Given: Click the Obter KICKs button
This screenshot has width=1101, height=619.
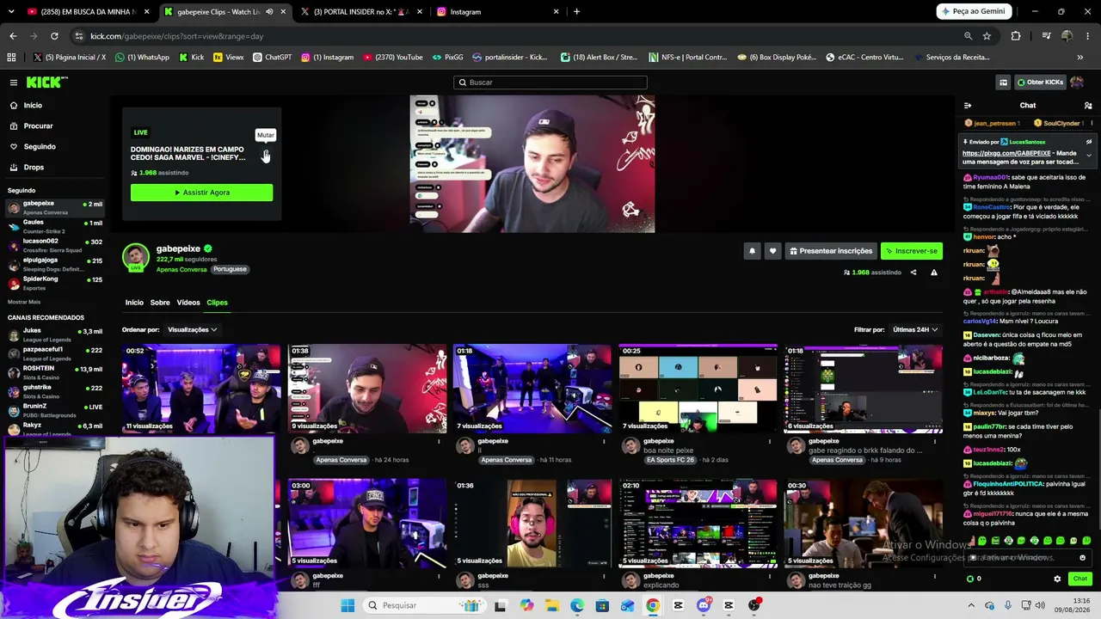Looking at the screenshot, I should click(x=1040, y=83).
